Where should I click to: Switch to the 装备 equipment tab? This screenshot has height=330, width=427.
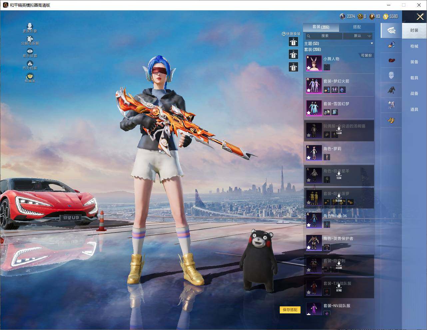[x=414, y=62]
